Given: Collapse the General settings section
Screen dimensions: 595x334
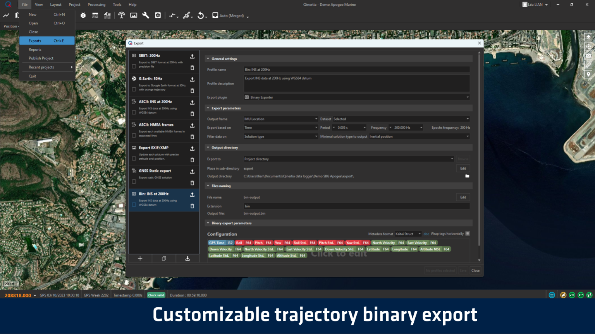Looking at the screenshot, I should [x=208, y=59].
